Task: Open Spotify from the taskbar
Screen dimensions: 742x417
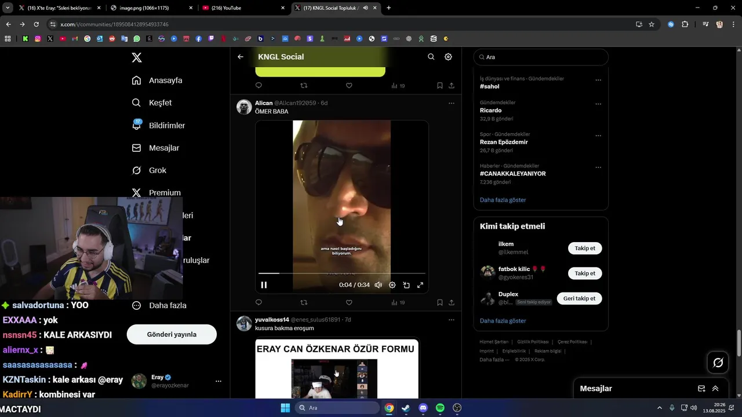Action: click(440, 408)
